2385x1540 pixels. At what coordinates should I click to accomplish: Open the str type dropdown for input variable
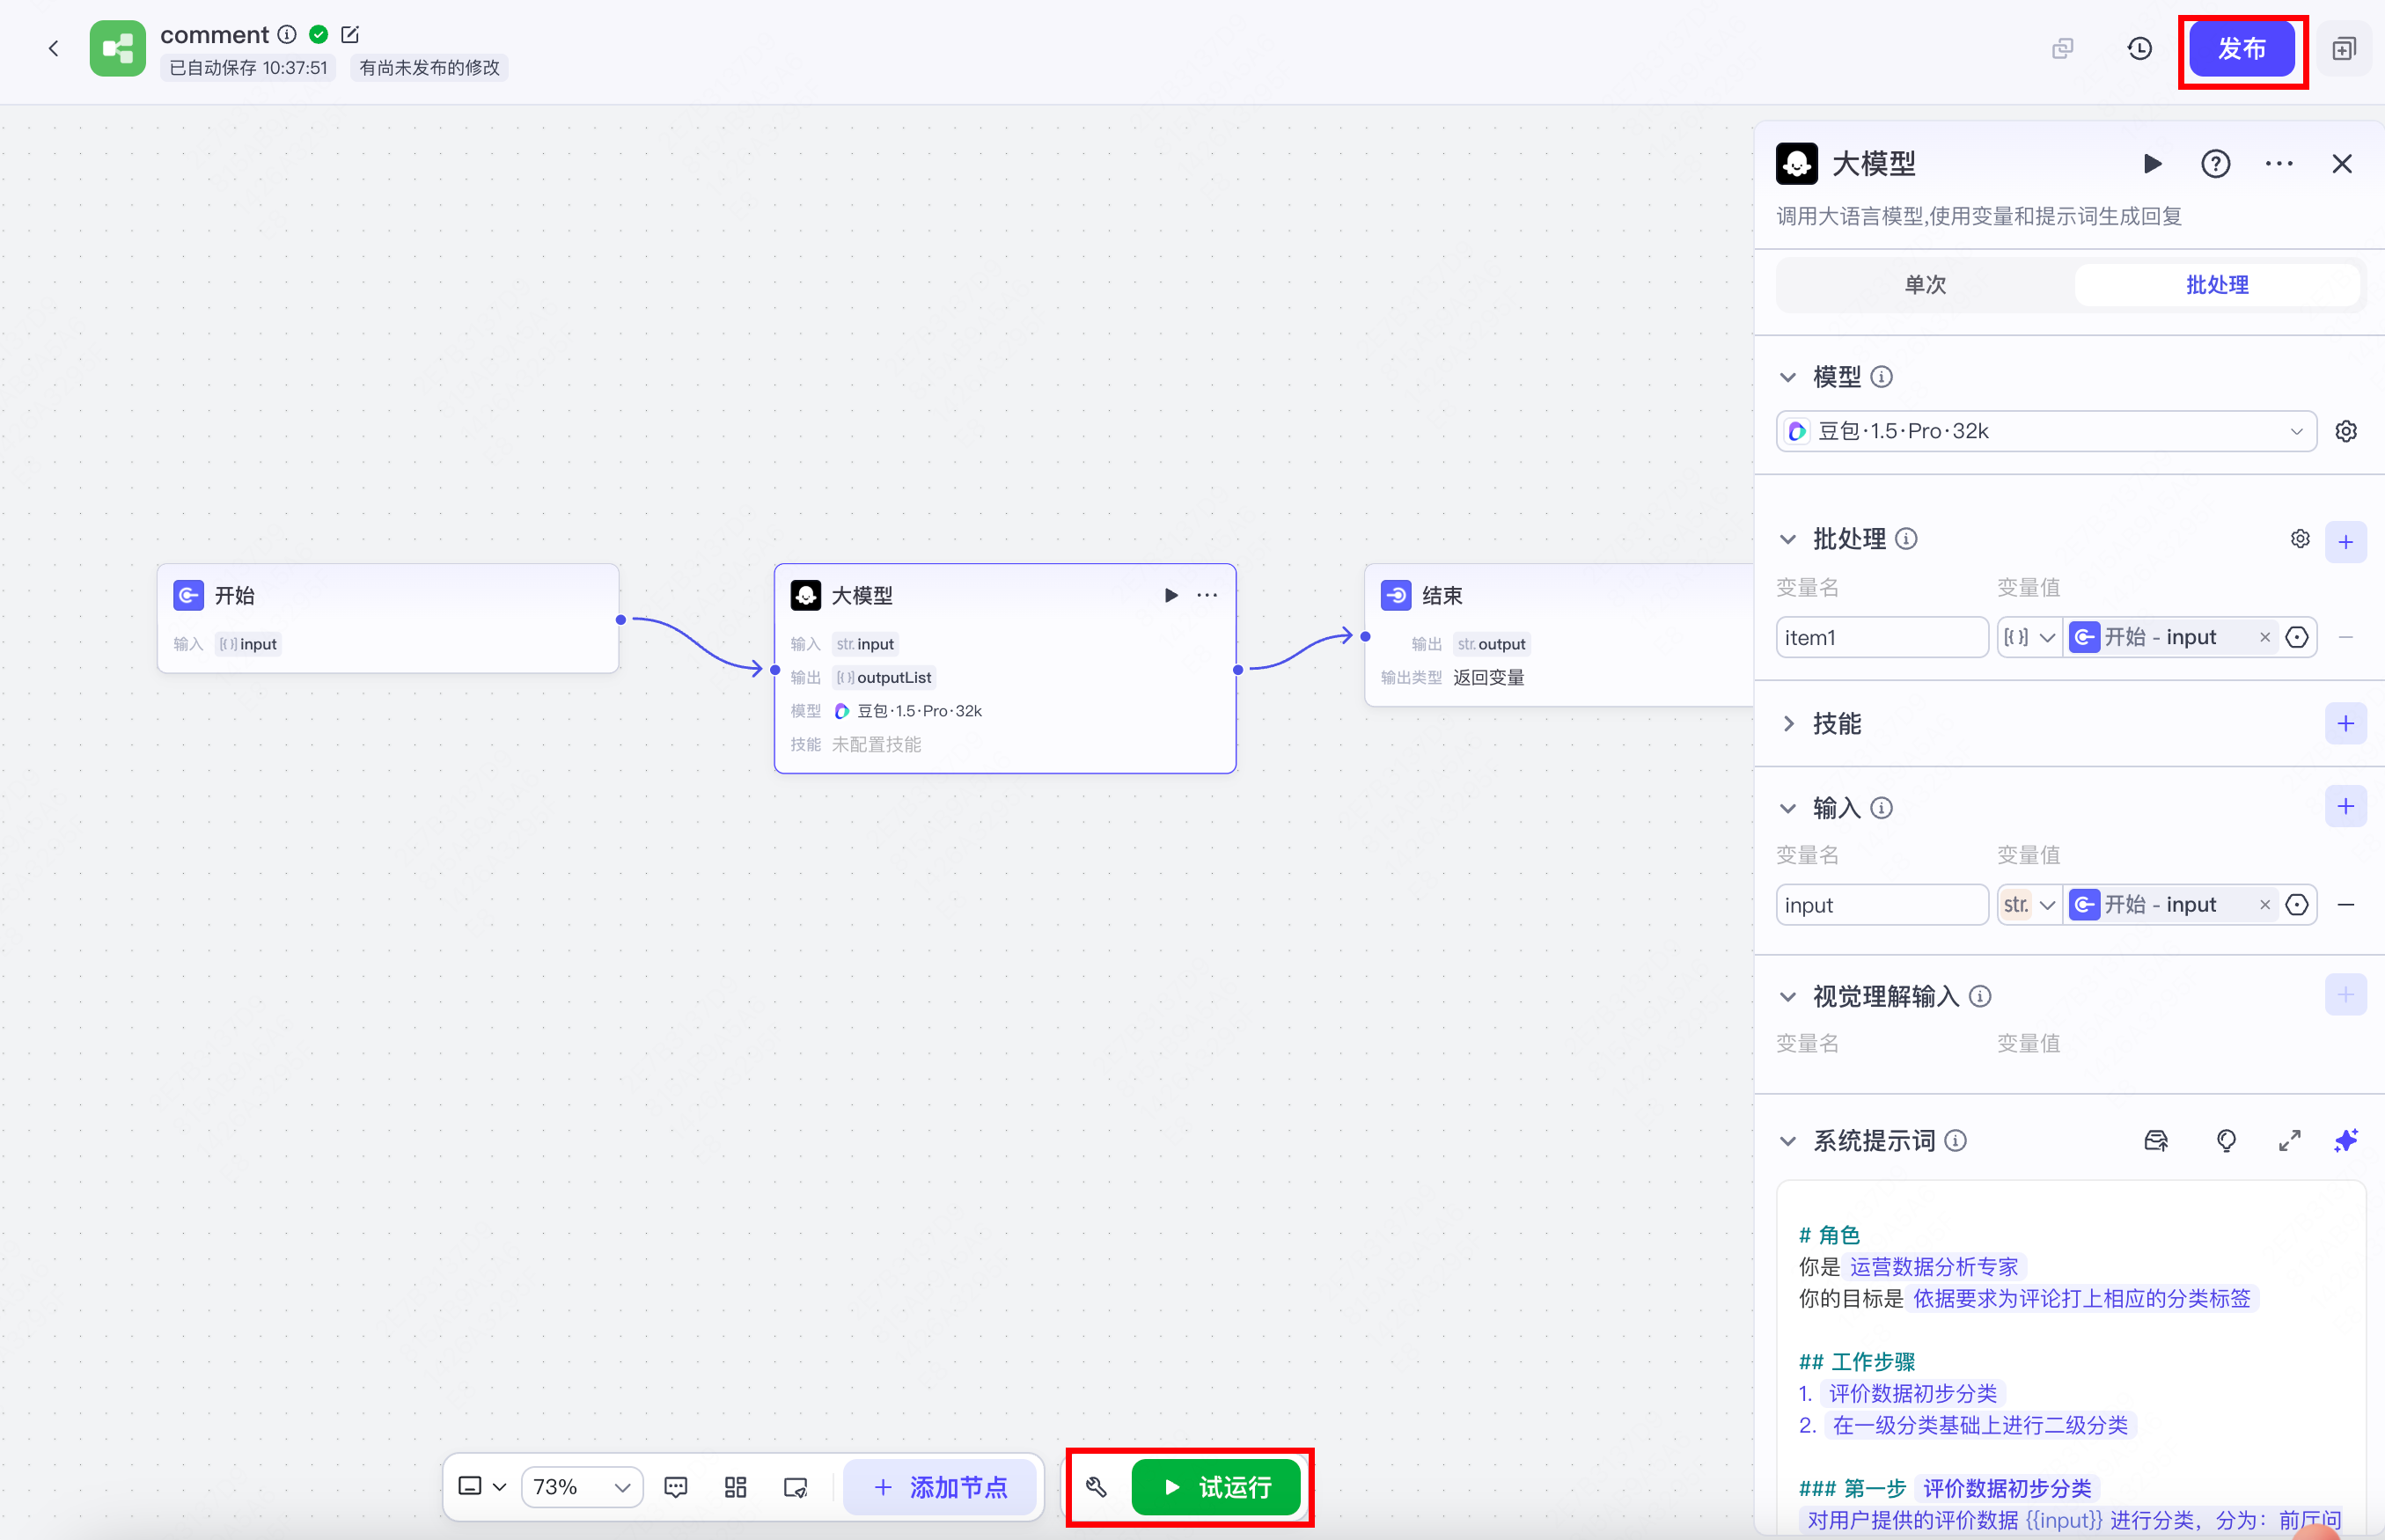(2028, 904)
